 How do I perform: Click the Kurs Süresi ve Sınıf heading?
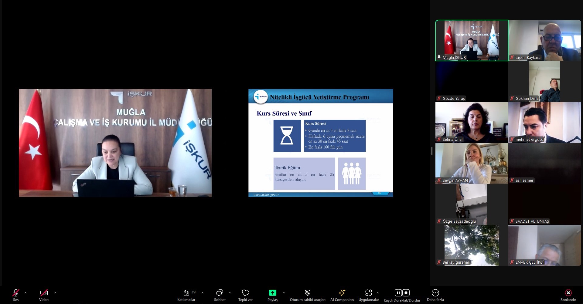point(284,113)
